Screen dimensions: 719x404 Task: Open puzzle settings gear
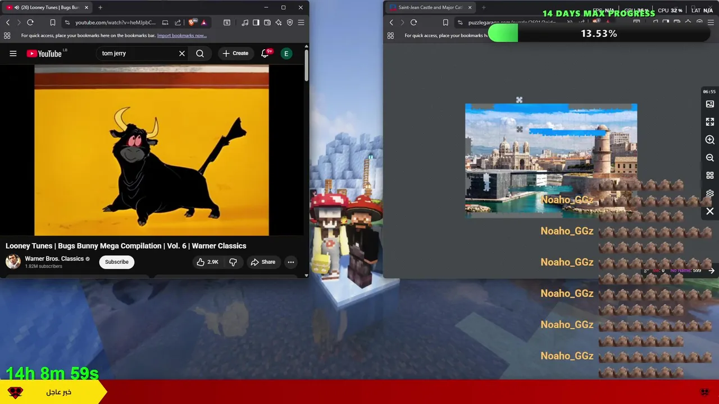tap(710, 194)
